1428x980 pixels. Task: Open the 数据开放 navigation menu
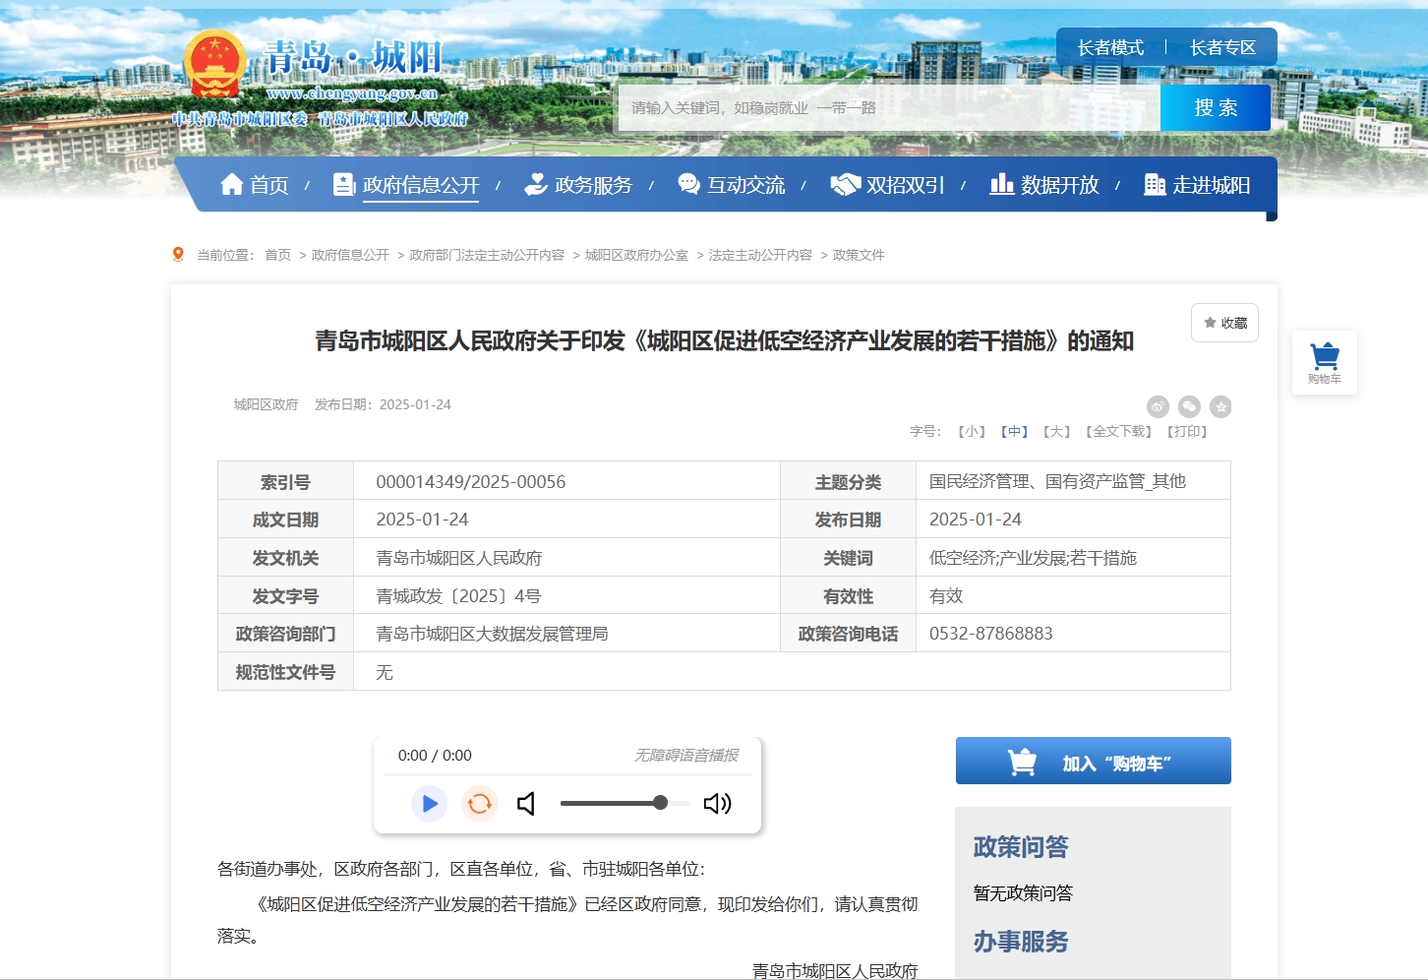click(x=1044, y=185)
